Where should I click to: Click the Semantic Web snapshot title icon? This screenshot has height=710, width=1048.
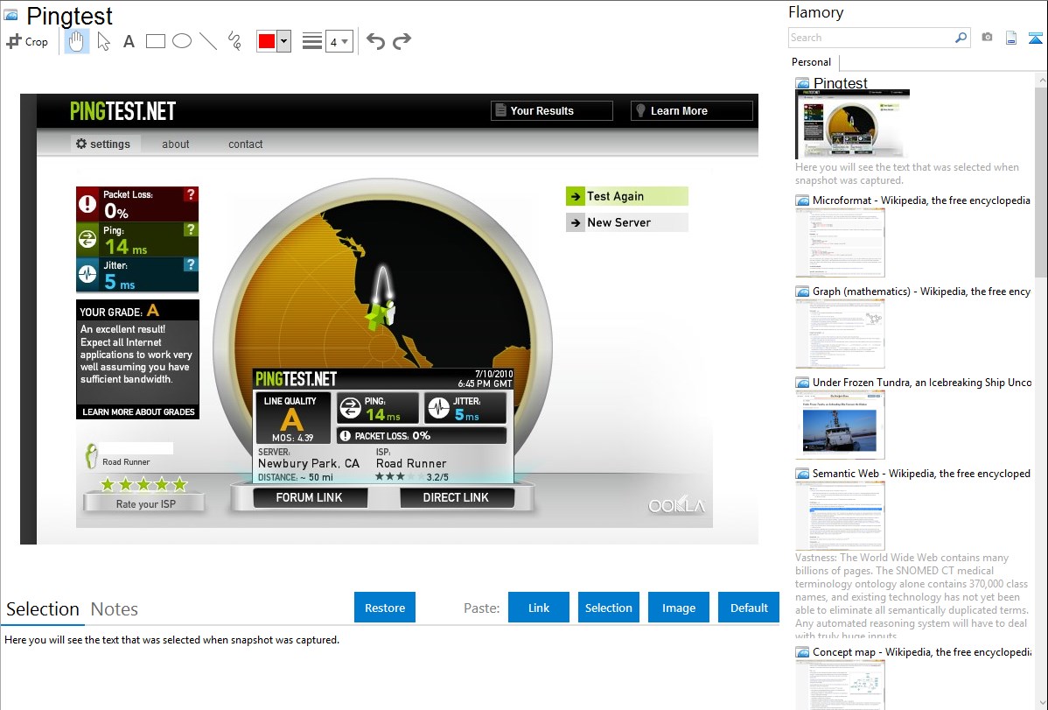tap(802, 474)
